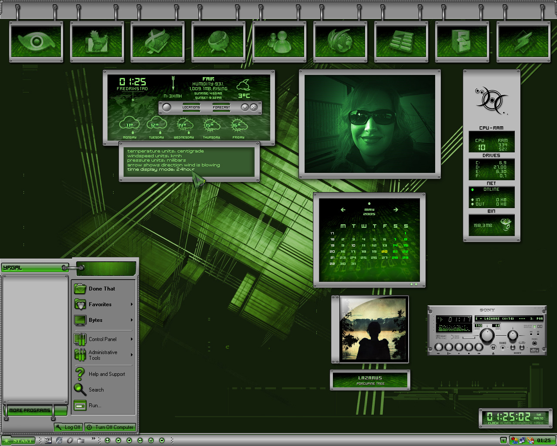Switch to the Forecast tab in the weather widget

pos(221,107)
